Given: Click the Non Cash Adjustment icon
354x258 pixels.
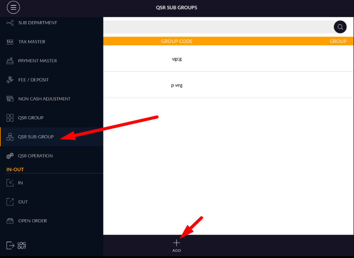Looking at the screenshot, I should [10, 99].
